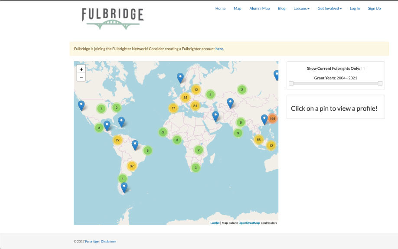Open the Disclaimer footer link

pyautogui.click(x=108, y=241)
